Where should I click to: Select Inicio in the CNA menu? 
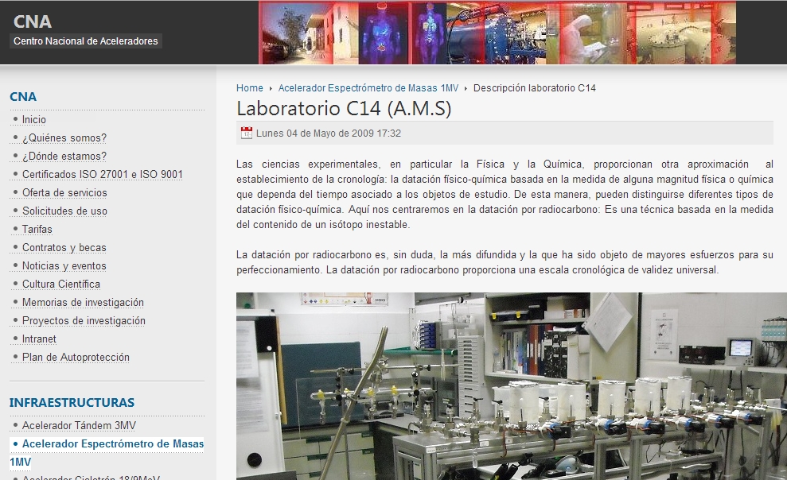[34, 120]
